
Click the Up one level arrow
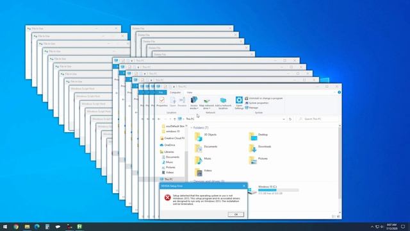pos(174,119)
